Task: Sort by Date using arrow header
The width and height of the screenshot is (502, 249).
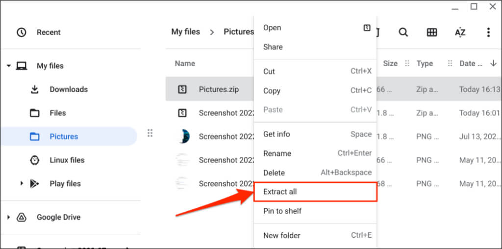Action: [x=493, y=63]
